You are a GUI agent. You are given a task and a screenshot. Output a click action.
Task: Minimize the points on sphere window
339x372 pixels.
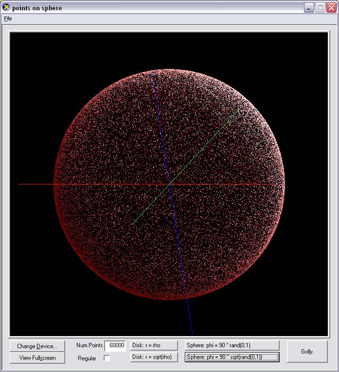pyautogui.click(x=309, y=8)
